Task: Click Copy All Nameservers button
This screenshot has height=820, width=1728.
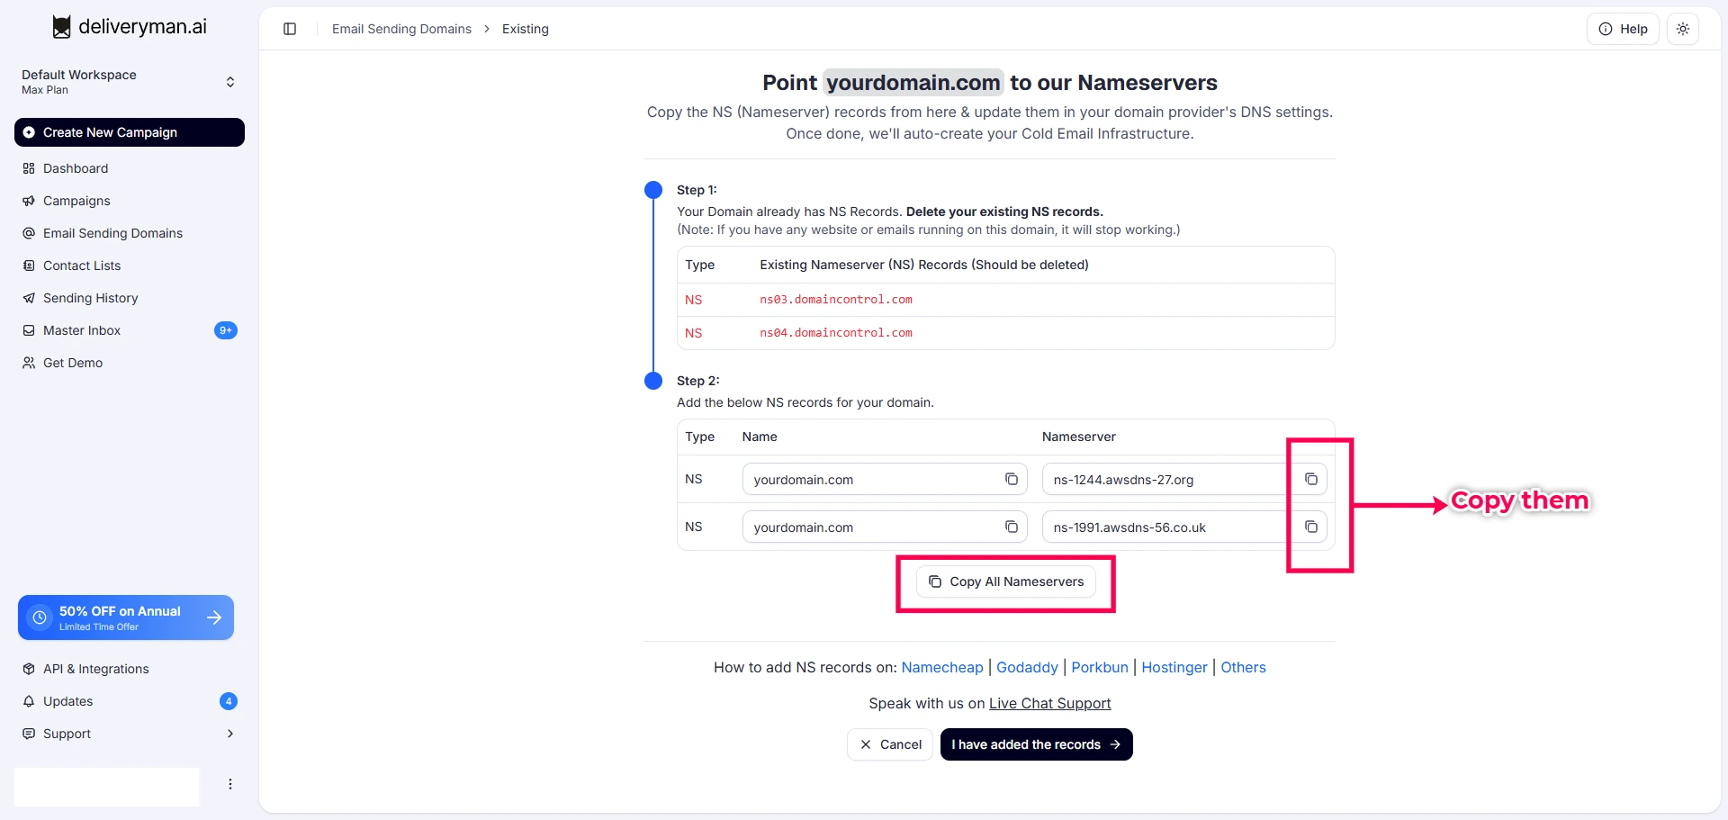Action: (1006, 581)
